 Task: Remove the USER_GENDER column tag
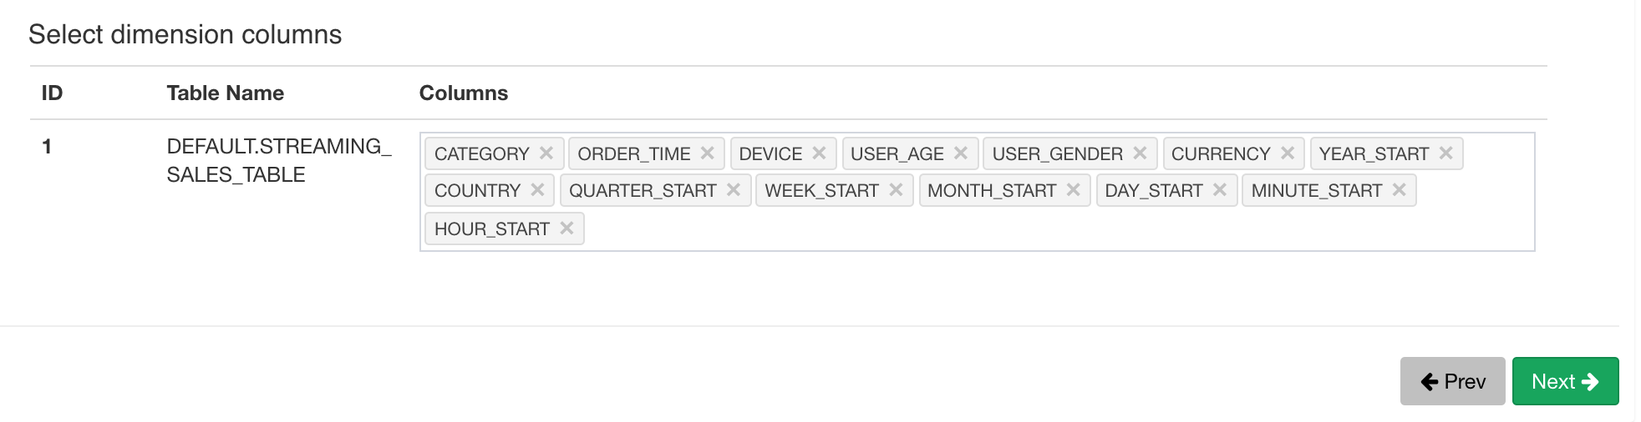tap(1140, 153)
